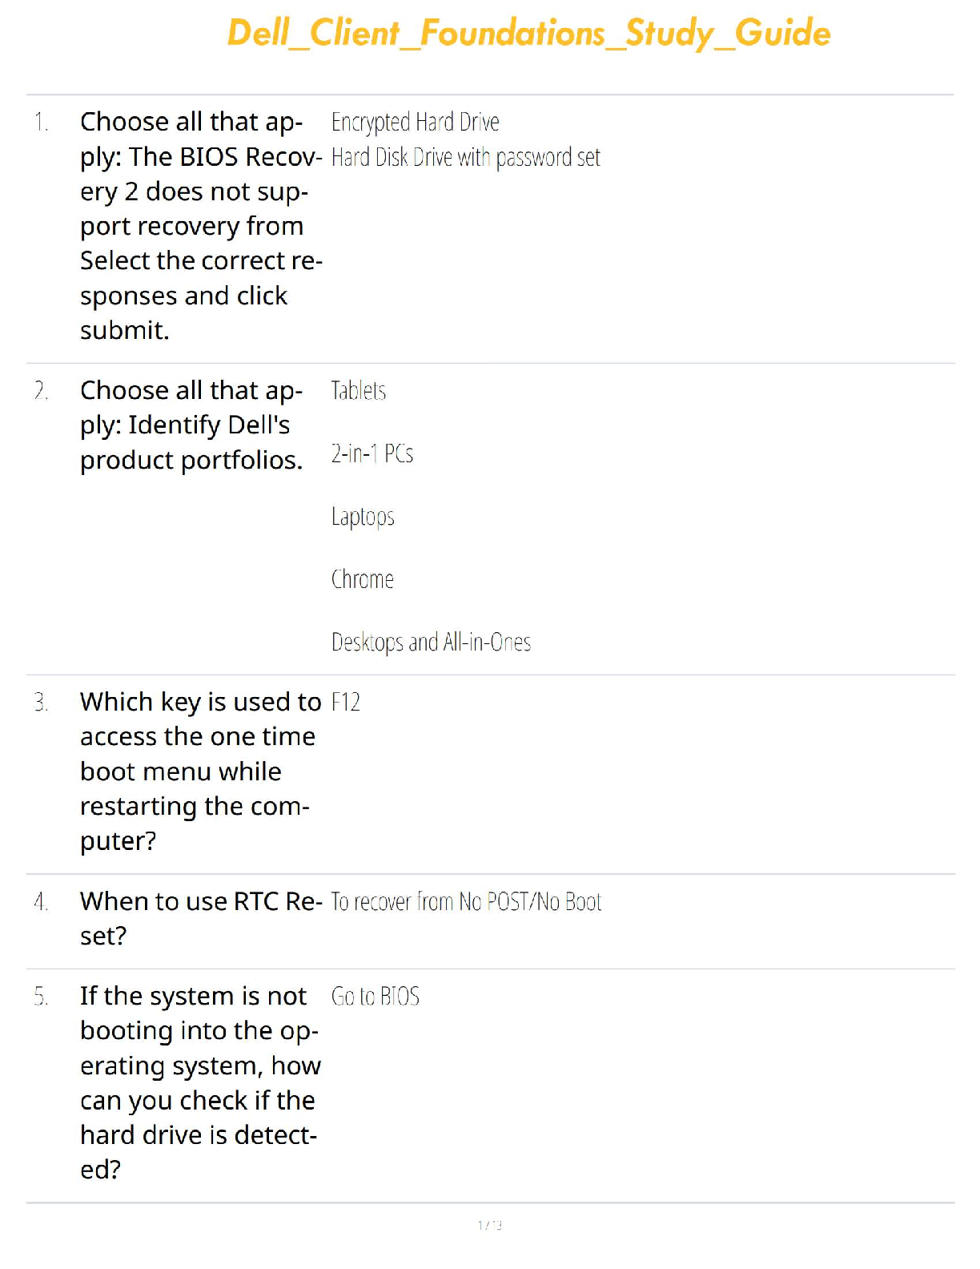Screen dimensions: 980x1269
Task: Click the 'F12' answer text
Action: [346, 703]
